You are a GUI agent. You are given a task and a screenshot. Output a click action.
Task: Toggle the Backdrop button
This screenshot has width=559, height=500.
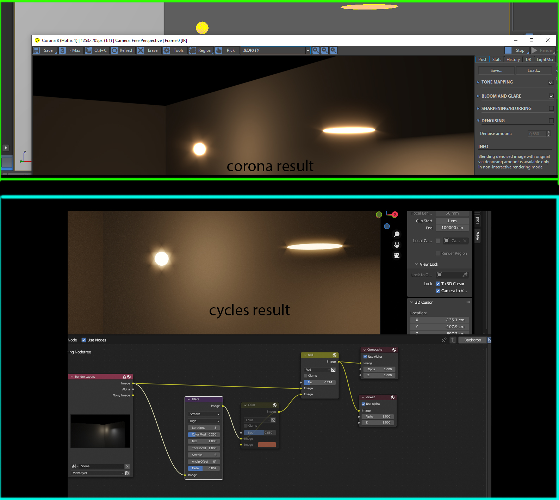click(472, 340)
